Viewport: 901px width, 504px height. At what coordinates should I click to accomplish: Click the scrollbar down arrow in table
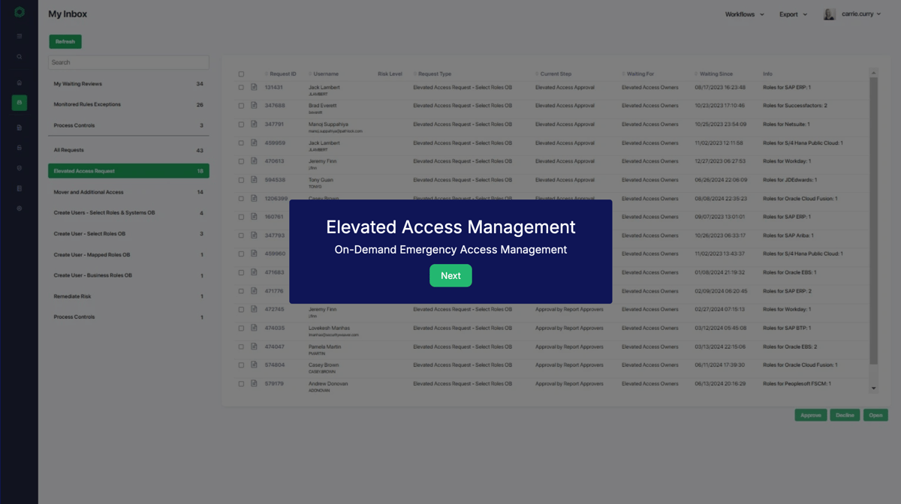point(873,388)
